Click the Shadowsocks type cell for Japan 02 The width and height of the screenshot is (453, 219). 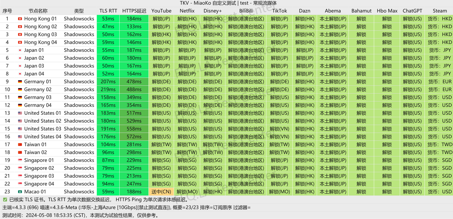coord(79,58)
